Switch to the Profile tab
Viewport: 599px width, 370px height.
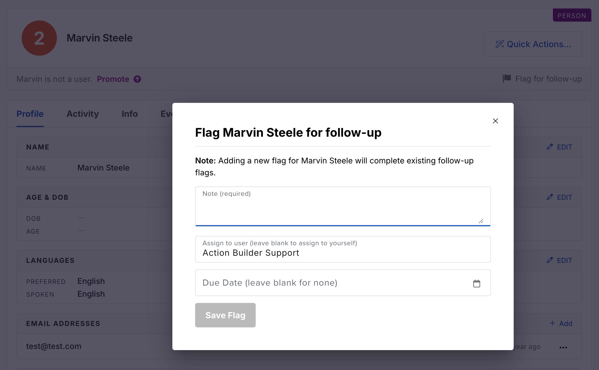(x=30, y=114)
